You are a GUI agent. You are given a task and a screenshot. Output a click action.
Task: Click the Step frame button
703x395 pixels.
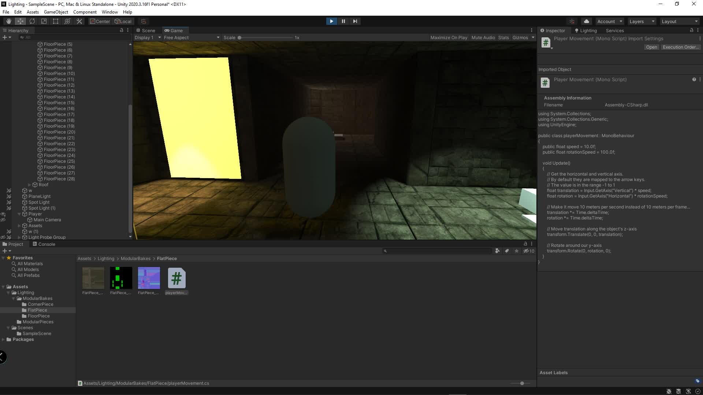pyautogui.click(x=355, y=21)
